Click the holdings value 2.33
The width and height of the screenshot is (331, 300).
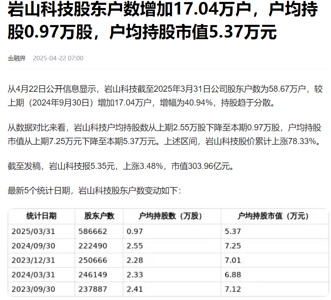tap(135, 275)
